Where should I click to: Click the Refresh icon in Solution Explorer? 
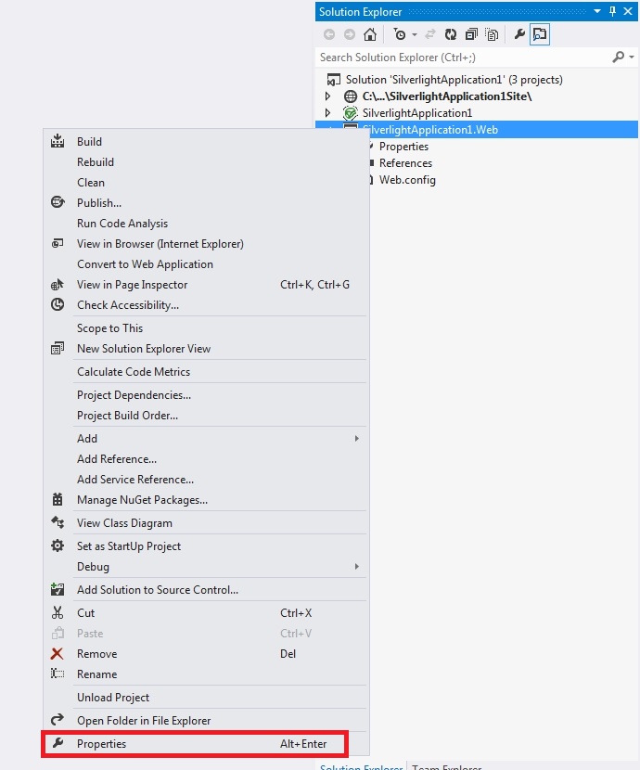click(451, 34)
